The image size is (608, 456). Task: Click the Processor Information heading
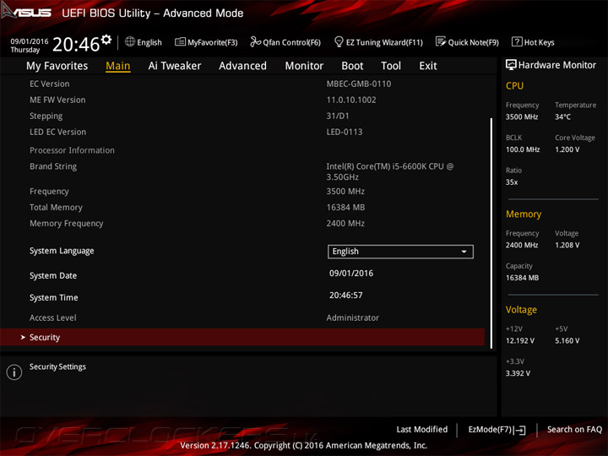tap(72, 150)
